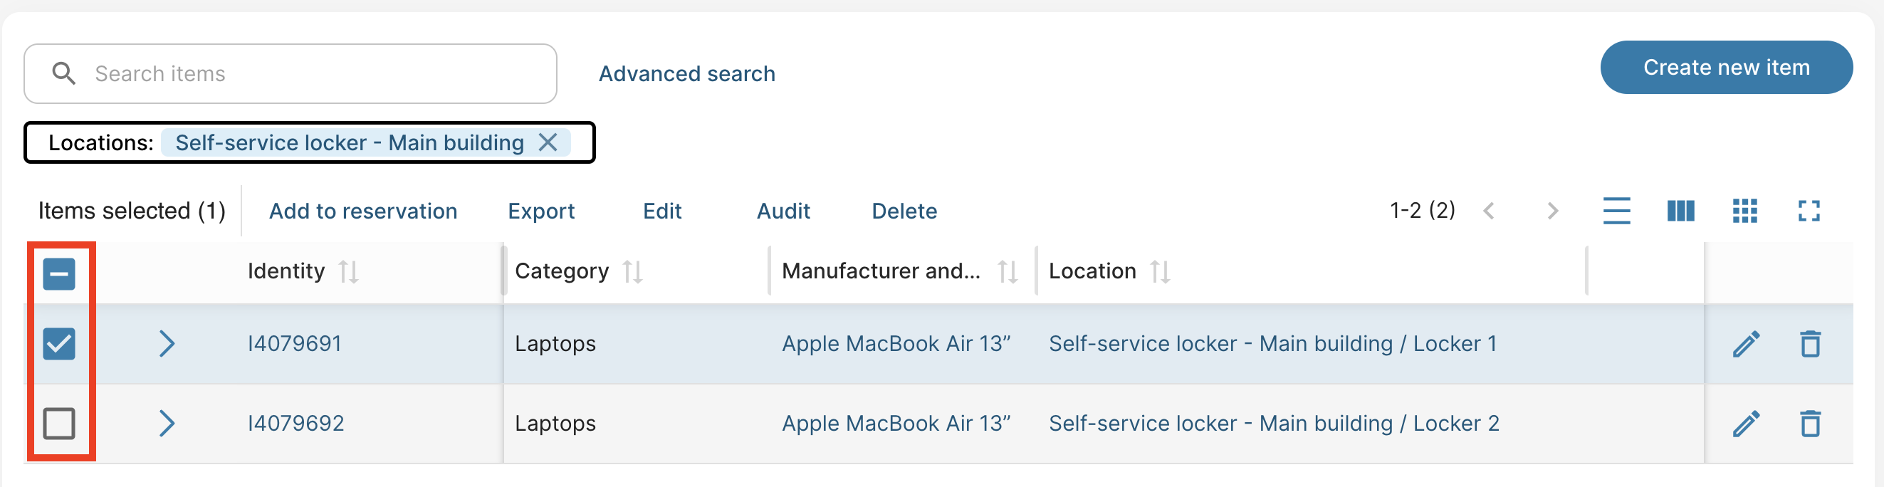Switch to grid tile view icon
The width and height of the screenshot is (1884, 487).
click(x=1745, y=211)
